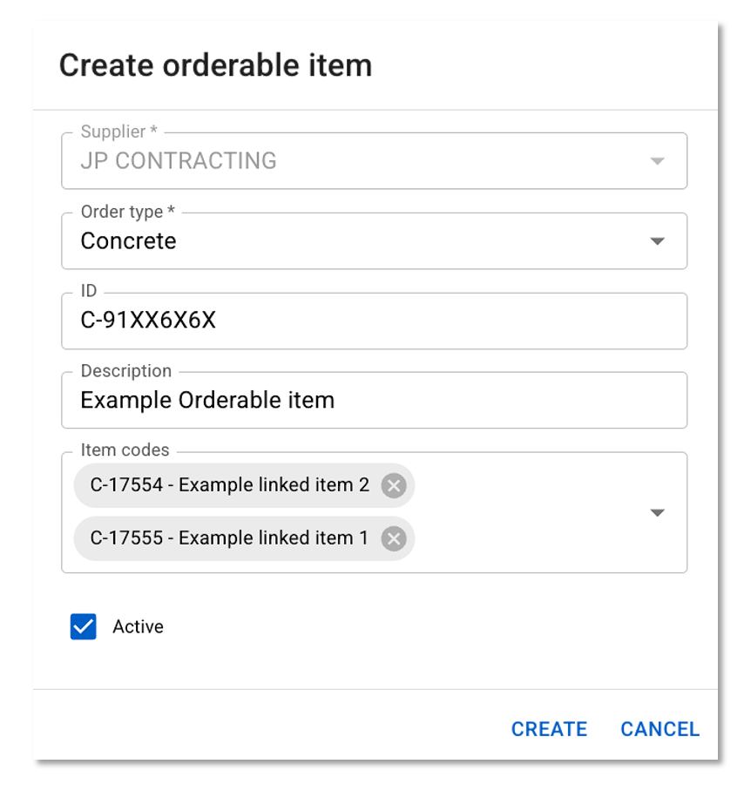This screenshot has height=791, width=751.
Task: Click the 'Order type' field label
Action: click(x=121, y=212)
